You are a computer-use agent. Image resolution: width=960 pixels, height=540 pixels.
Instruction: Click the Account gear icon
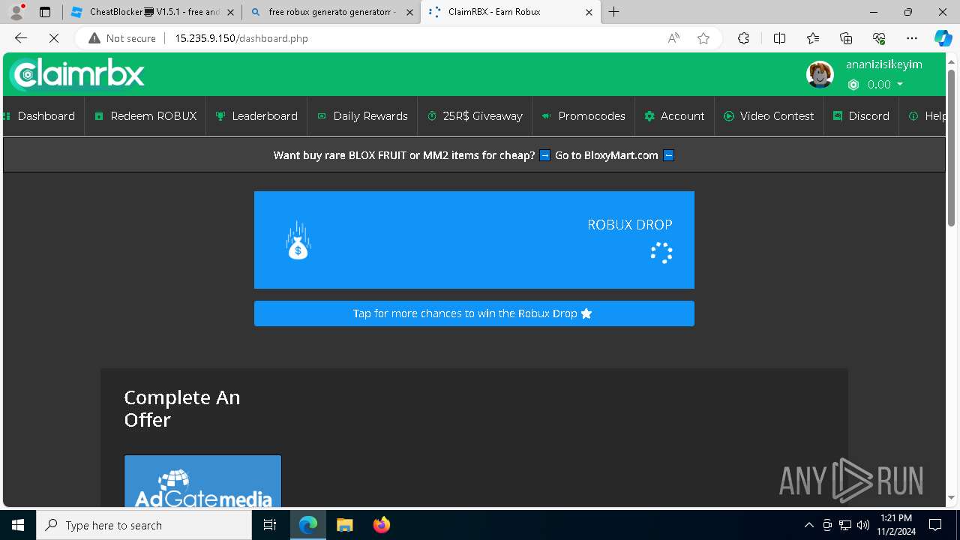649,116
